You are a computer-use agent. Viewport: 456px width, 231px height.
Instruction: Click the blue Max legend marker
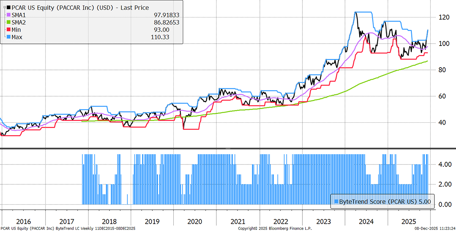tap(4, 37)
